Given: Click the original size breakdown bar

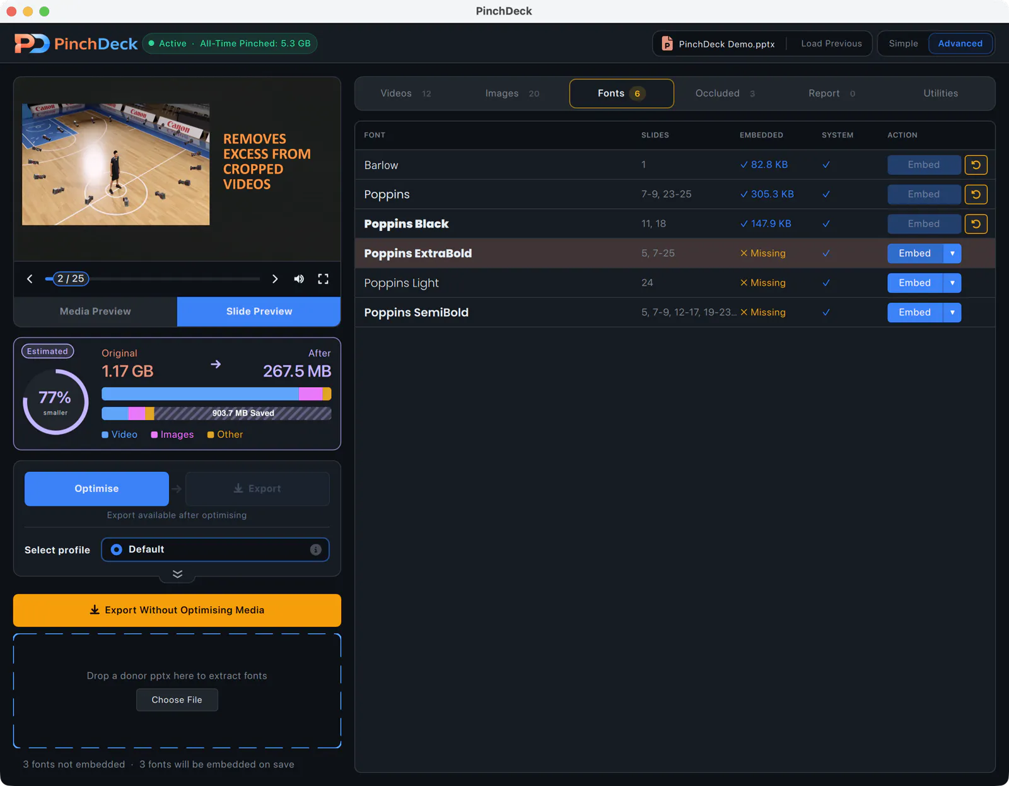Looking at the screenshot, I should 216,394.
